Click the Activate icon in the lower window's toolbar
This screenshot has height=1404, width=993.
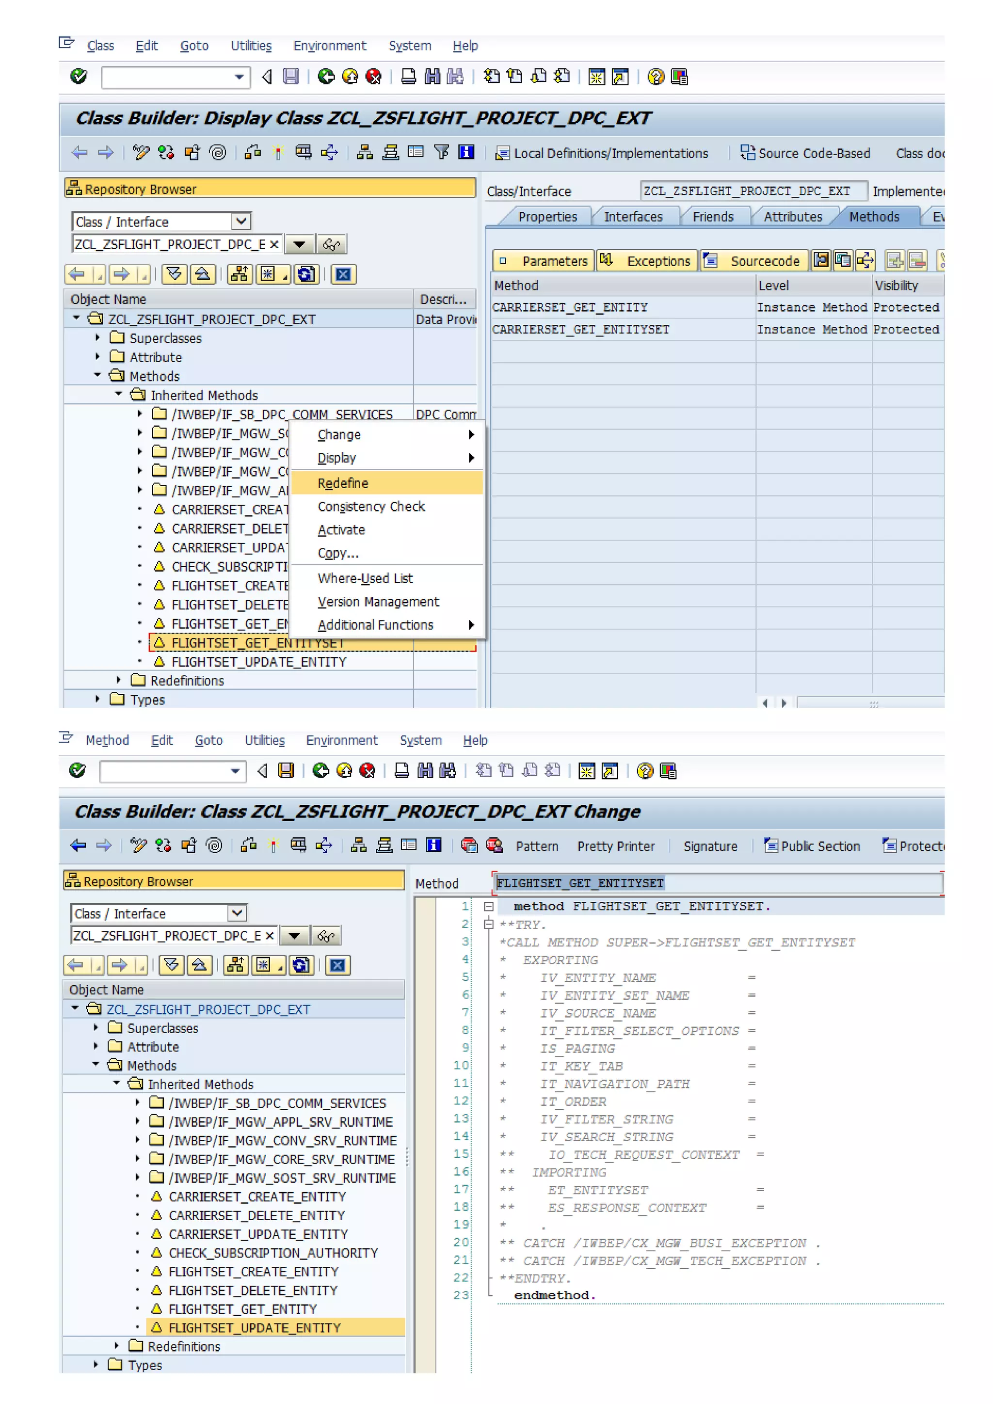(272, 846)
